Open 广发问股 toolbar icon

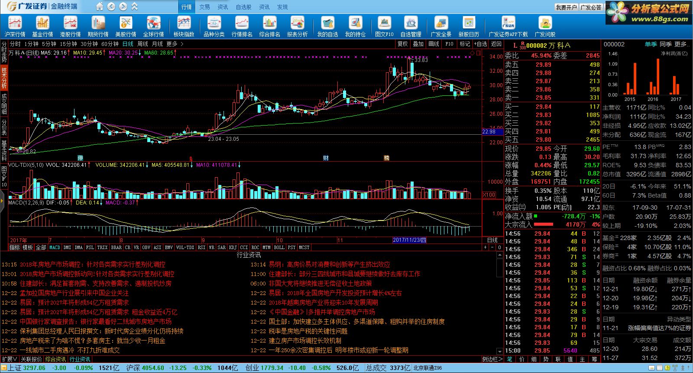pyautogui.click(x=545, y=27)
